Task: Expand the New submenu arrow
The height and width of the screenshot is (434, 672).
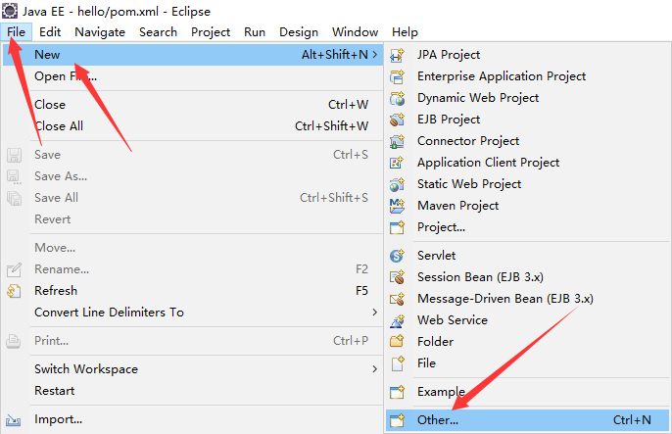Action: click(x=374, y=55)
